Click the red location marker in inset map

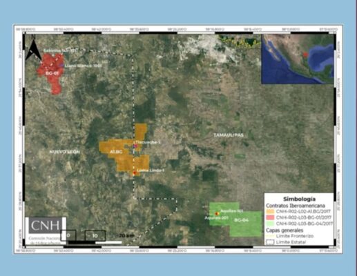305,55
